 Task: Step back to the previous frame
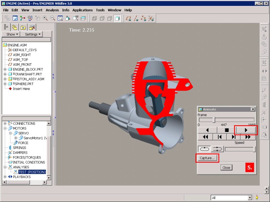(220, 137)
